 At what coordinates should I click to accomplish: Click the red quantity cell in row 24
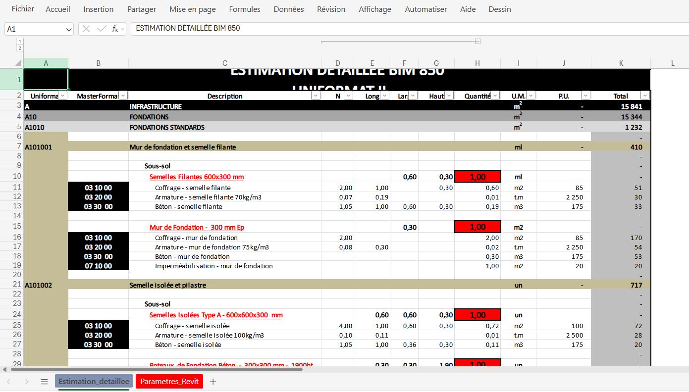pyautogui.click(x=477, y=315)
